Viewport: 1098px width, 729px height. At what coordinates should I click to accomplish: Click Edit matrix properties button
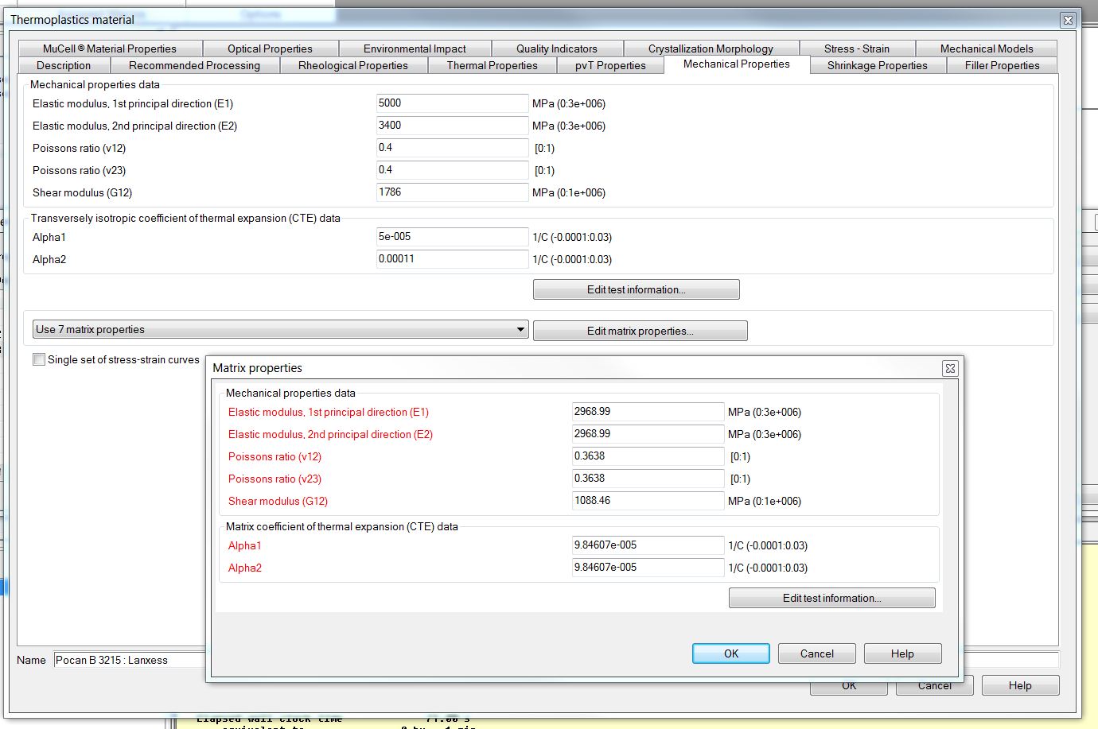click(x=640, y=330)
